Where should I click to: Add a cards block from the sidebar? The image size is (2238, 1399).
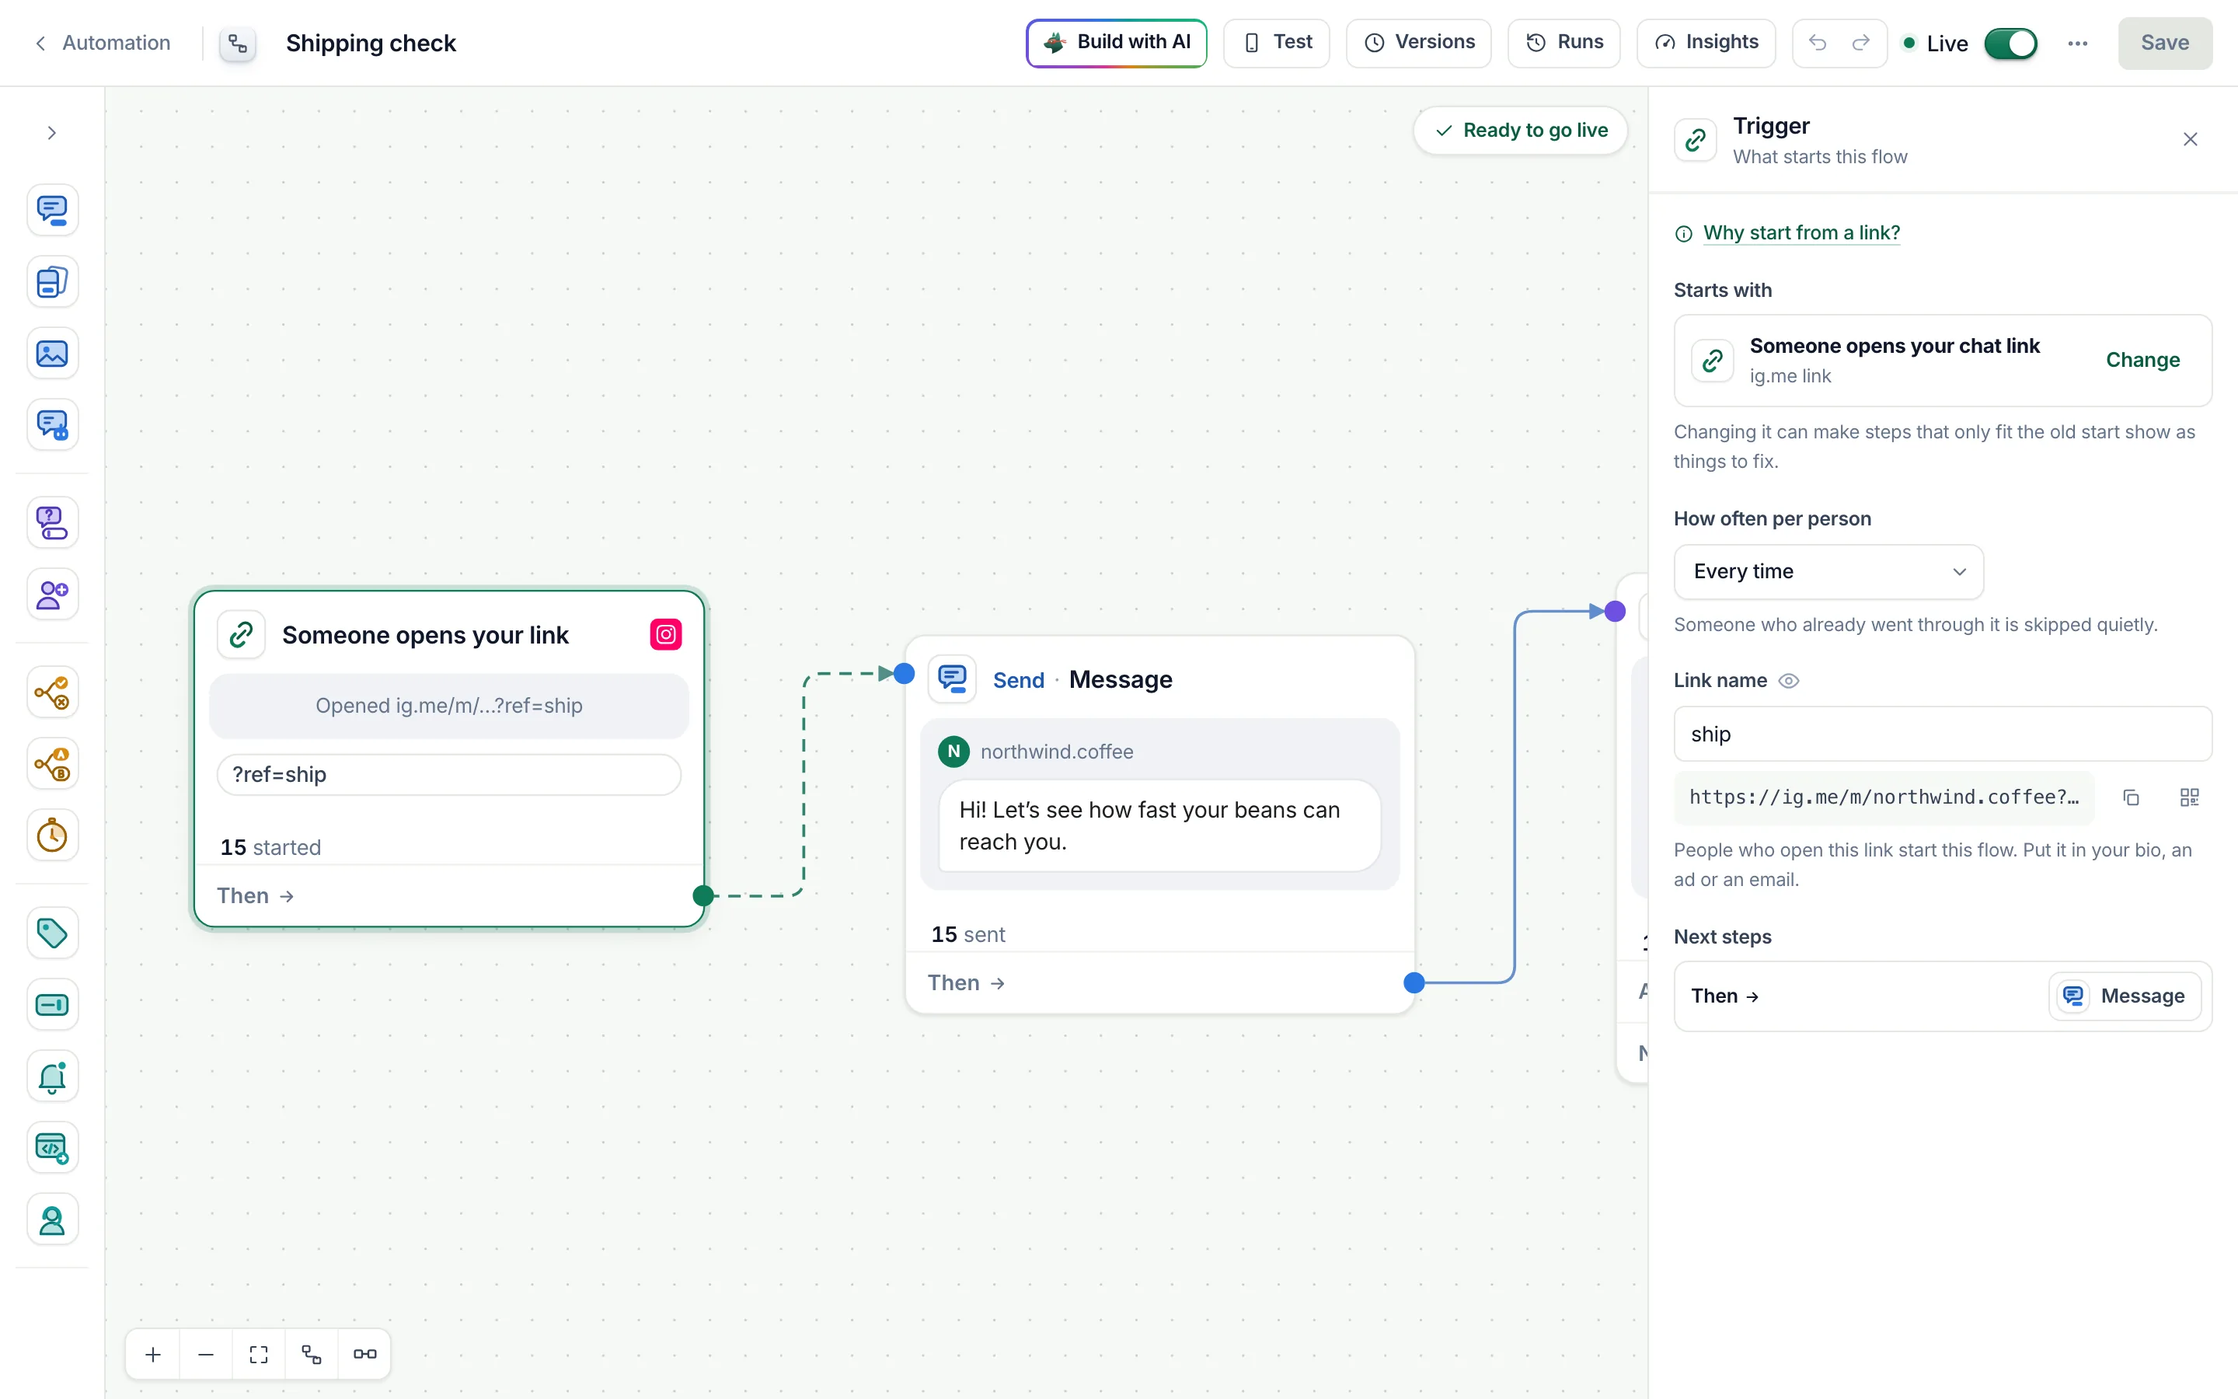(52, 282)
